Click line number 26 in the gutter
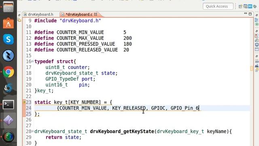This screenshot has width=259, height=146. pyautogui.click(x=29, y=120)
